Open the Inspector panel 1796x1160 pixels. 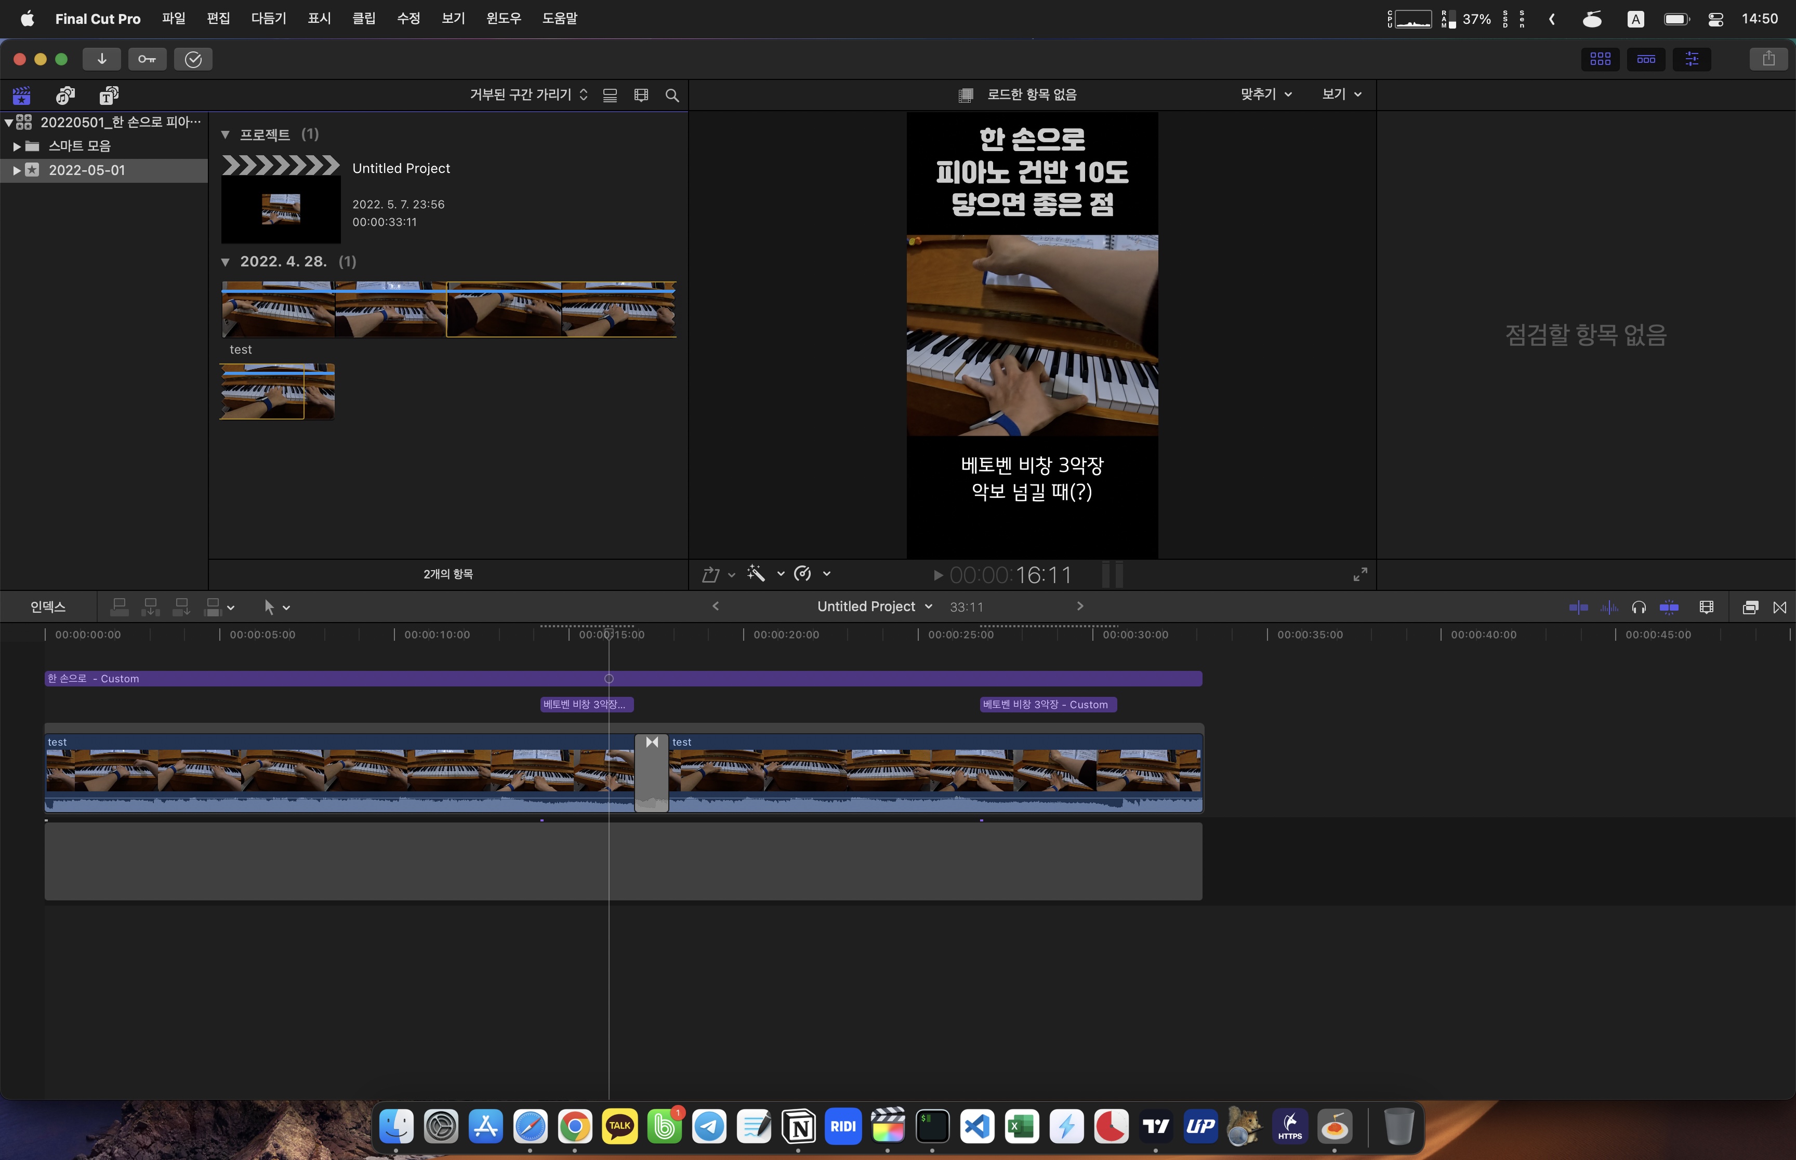[1692, 59]
